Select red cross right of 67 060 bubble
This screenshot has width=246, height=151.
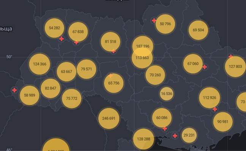point(205,67)
